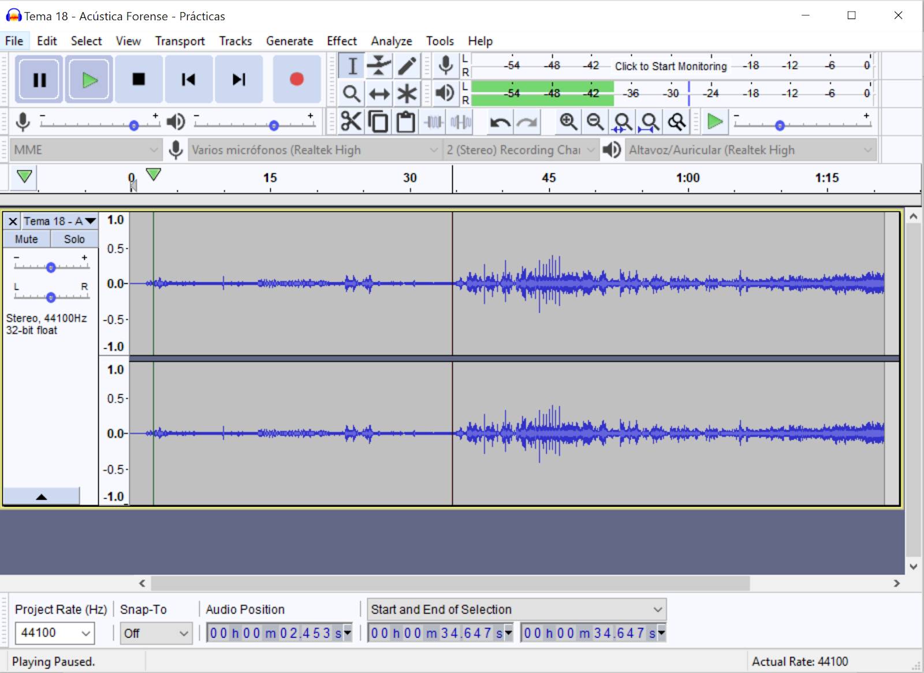The height and width of the screenshot is (673, 924).
Task: Open Audio Position time format arrow
Action: pos(347,633)
